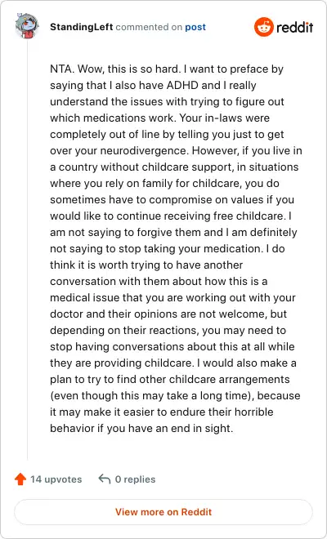The height and width of the screenshot is (539, 327).
Task: Click the reply arrow icon
Action: pyautogui.click(x=105, y=479)
